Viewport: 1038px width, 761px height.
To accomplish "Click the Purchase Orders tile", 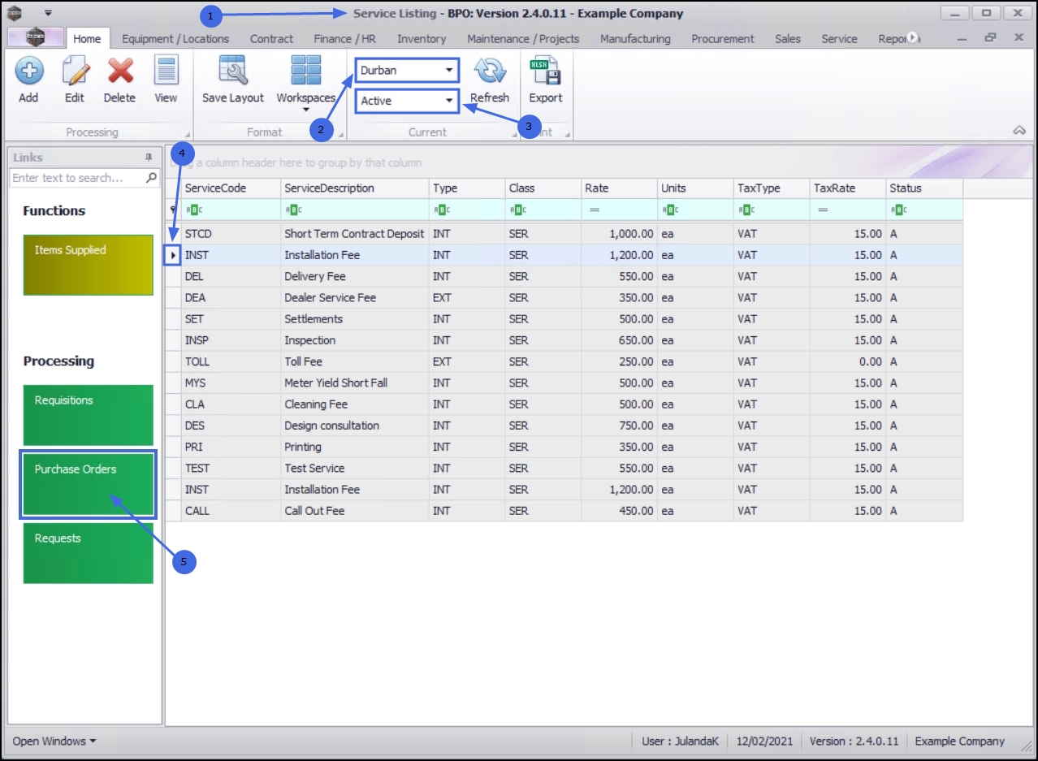I will [88, 485].
